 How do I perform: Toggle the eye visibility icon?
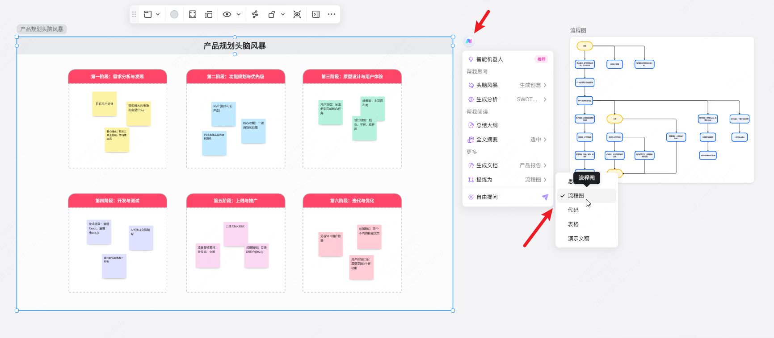227,14
